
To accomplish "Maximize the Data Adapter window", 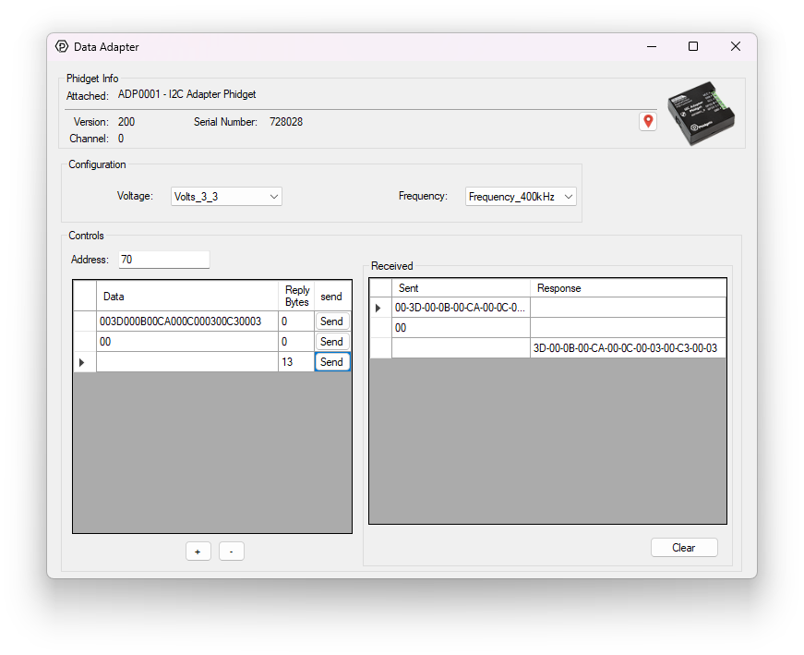I will point(693,46).
